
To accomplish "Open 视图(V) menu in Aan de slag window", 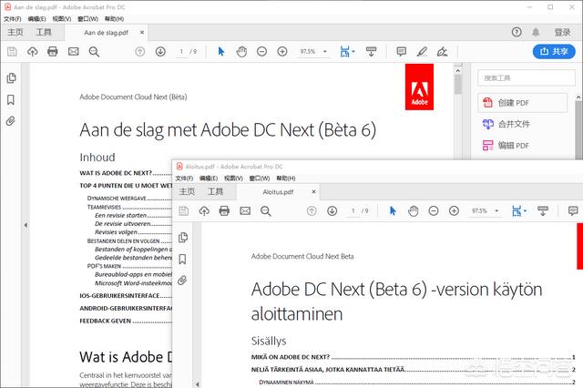I will (62, 19).
